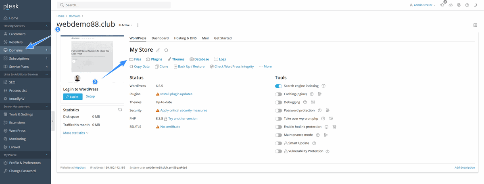Click the cloud status icon in header
This screenshot has width=484, height=184.
coord(451,5)
